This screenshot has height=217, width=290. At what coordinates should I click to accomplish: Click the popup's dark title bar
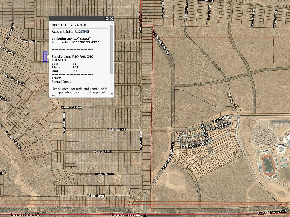[77, 18]
